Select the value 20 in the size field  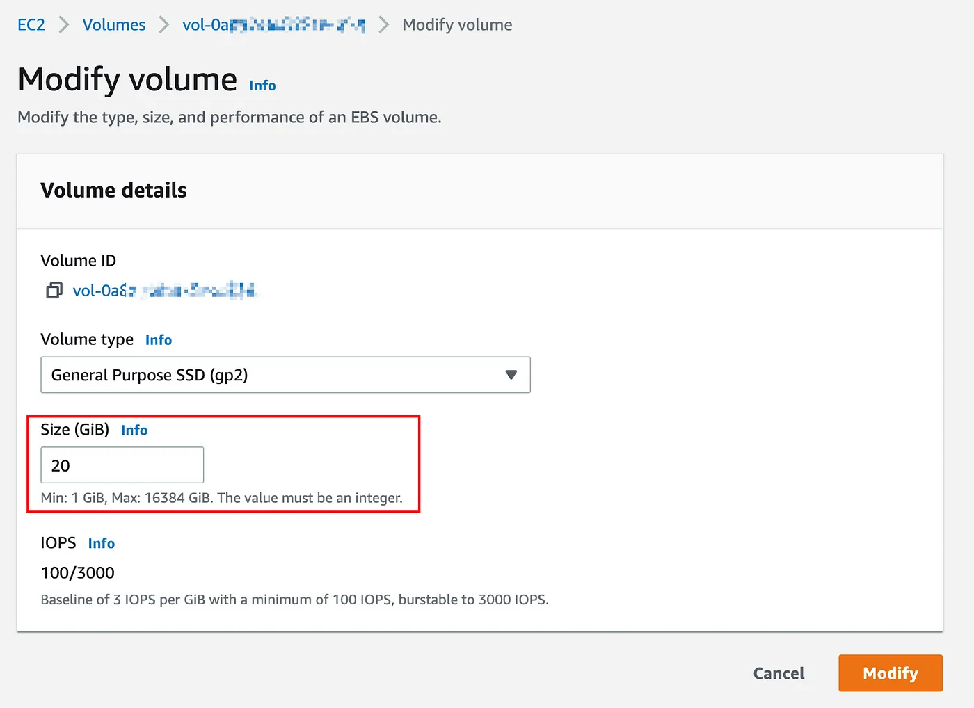(61, 465)
